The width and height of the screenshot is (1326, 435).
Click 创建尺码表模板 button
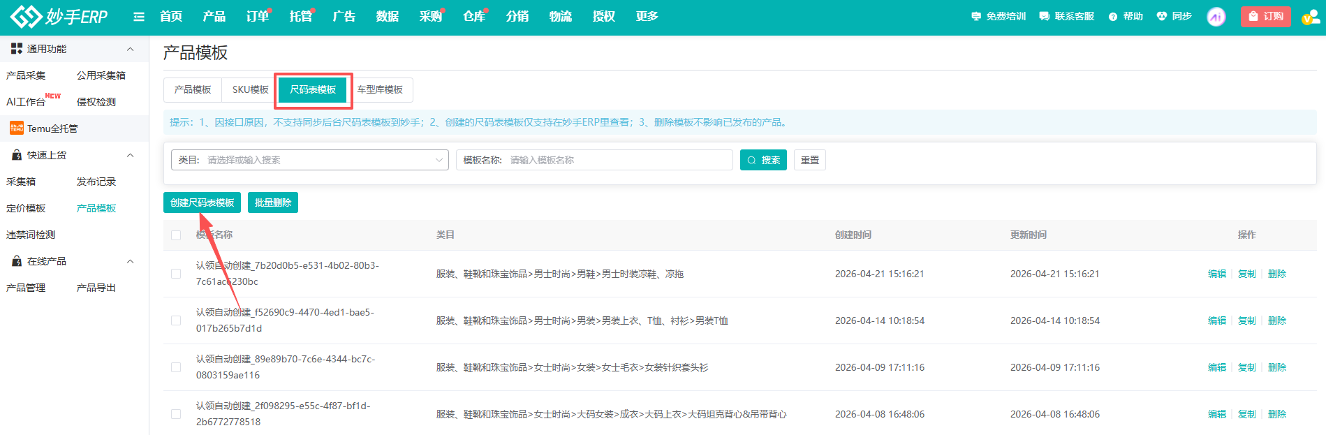point(202,202)
